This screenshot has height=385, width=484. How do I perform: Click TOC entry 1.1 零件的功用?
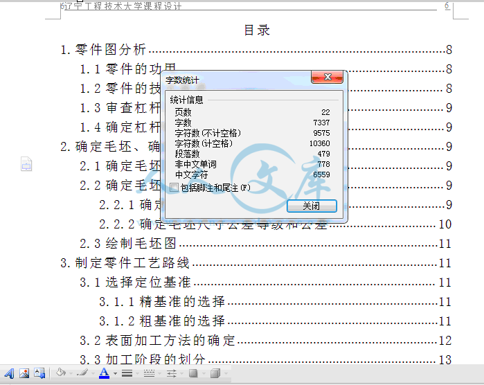pos(128,69)
